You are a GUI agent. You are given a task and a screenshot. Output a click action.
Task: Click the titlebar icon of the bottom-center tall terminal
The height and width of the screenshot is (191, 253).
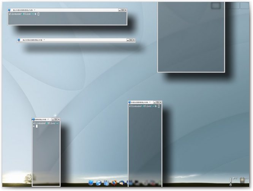130,102
